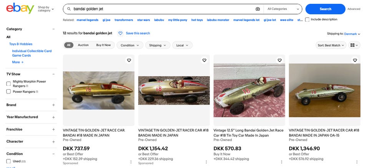Click the Save this search heart
This screenshot has width=369, height=168.
coord(120,33)
